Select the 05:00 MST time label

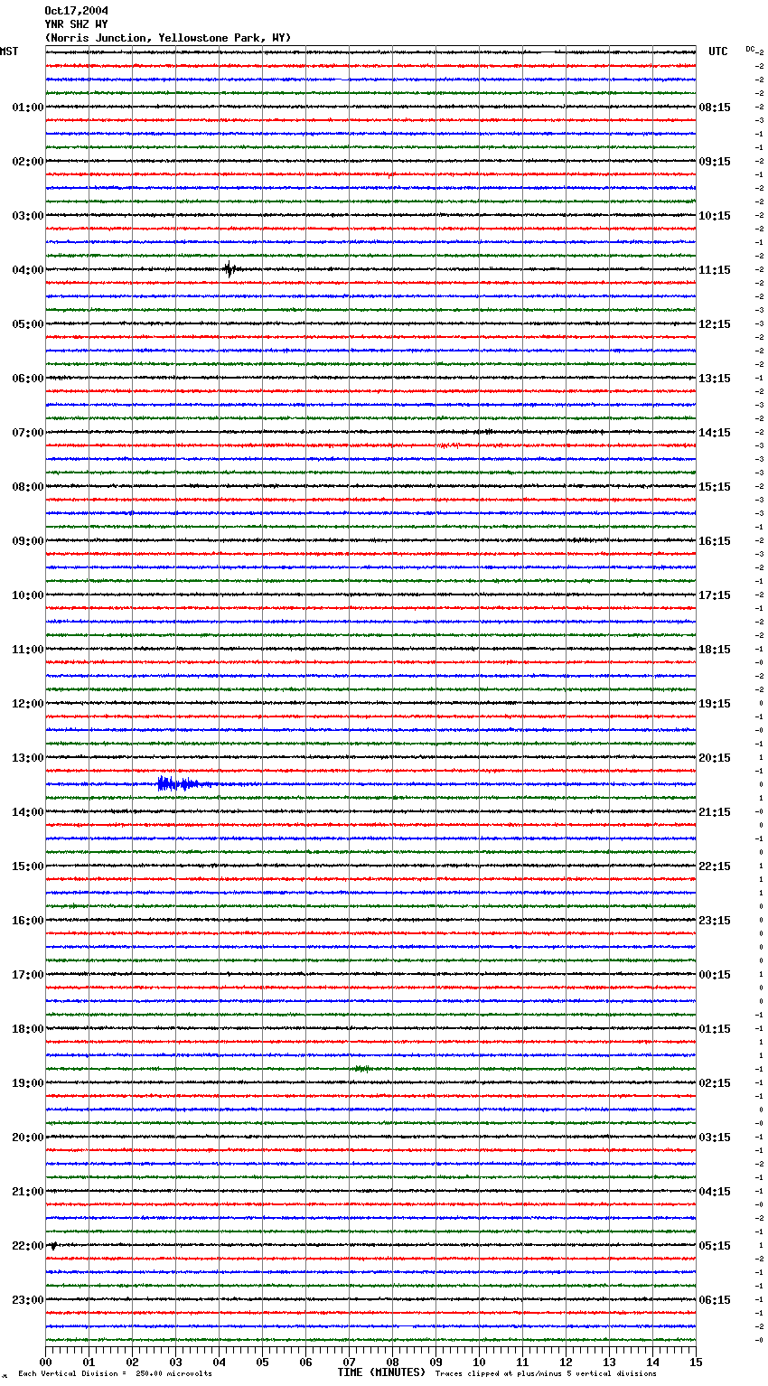point(28,324)
